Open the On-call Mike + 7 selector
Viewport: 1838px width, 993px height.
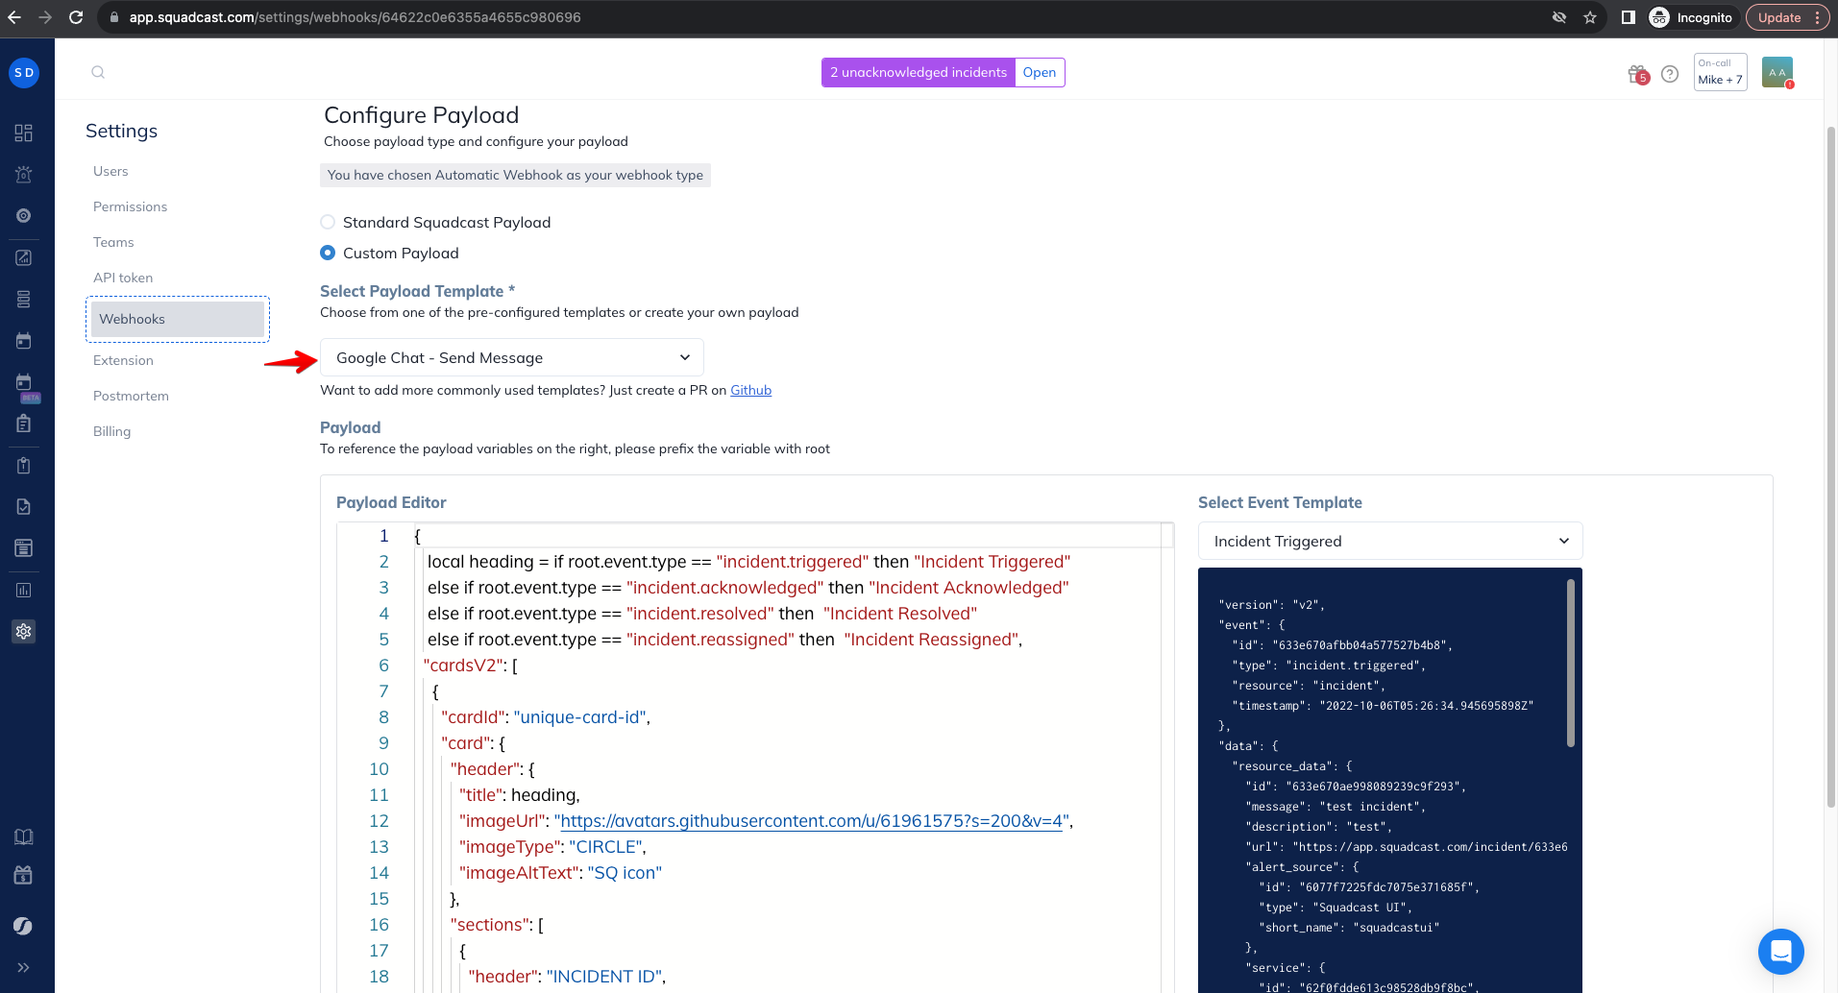(1720, 72)
